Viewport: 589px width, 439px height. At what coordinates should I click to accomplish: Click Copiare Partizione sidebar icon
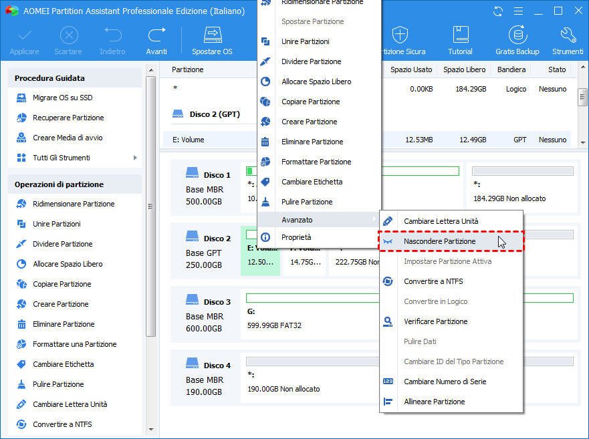pyautogui.click(x=21, y=284)
